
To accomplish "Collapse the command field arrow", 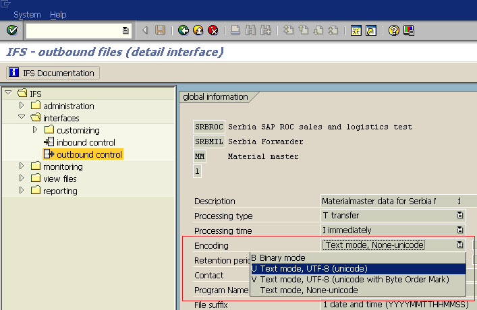I will (x=145, y=30).
